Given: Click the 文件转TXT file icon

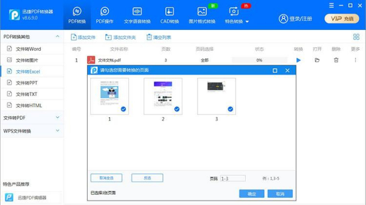Looking at the screenshot, I should pos(9,94).
